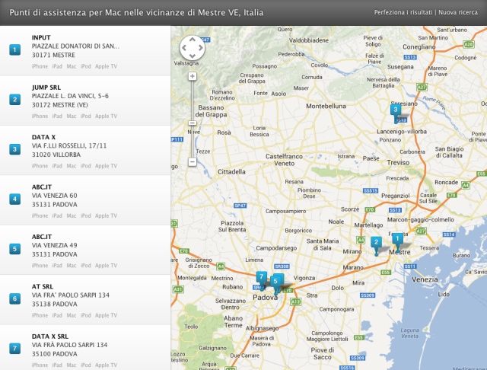
Task: Zoom out with the minus button
Action: pyautogui.click(x=193, y=162)
